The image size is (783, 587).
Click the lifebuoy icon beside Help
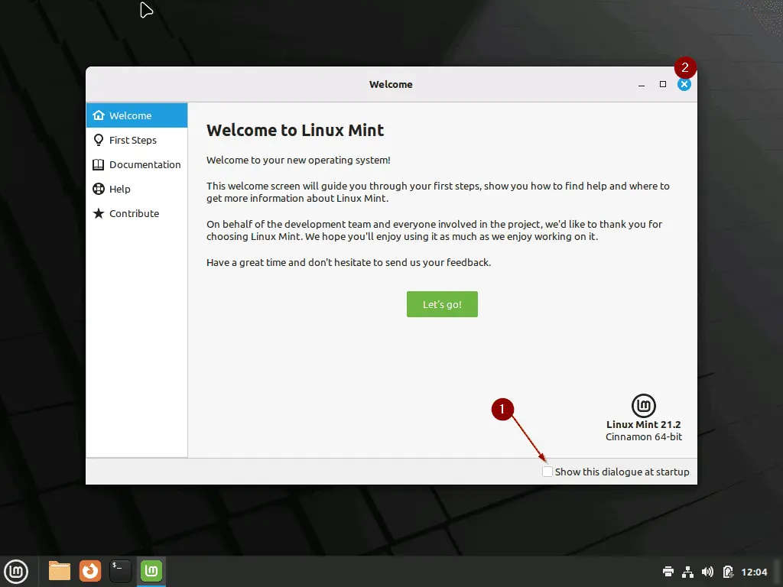(99, 190)
